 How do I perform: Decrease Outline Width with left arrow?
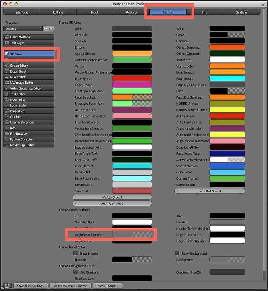(75, 203)
